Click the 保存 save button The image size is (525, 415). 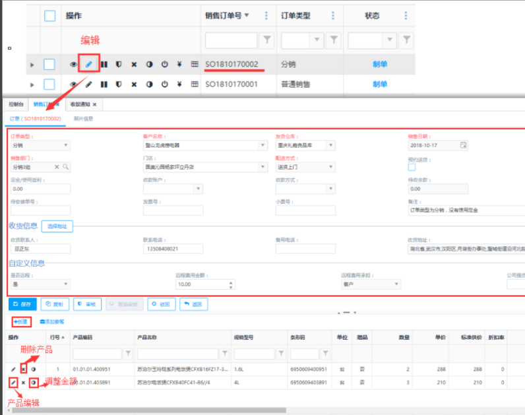point(22,304)
